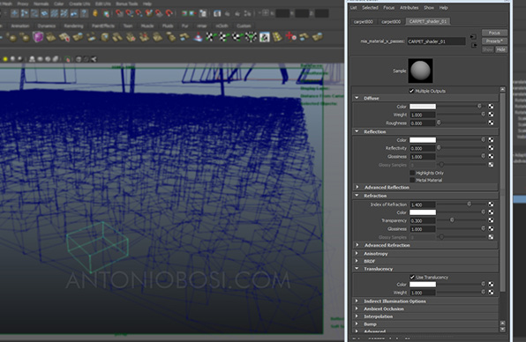The height and width of the screenshot is (342, 526).
Task: Click Translucency Color white swatch
Action: click(423, 285)
